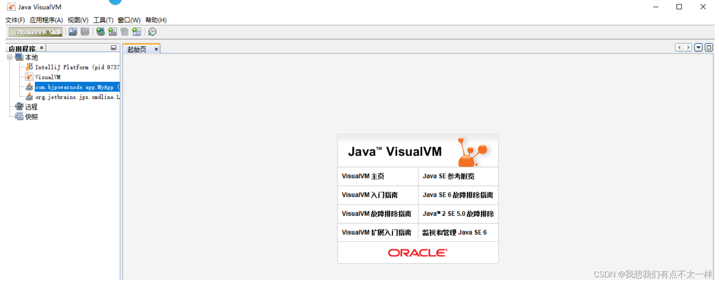
Task: Open the 帮助(H) menu
Action: (x=156, y=20)
